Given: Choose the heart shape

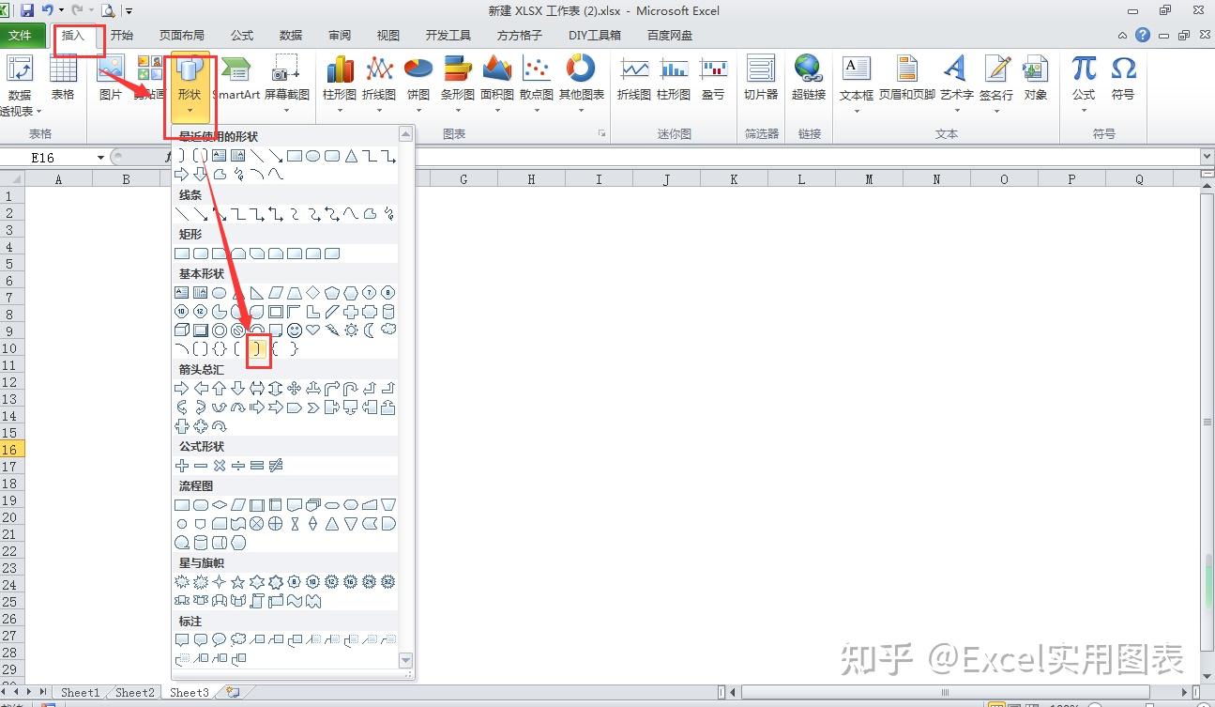Looking at the screenshot, I should click(x=313, y=330).
